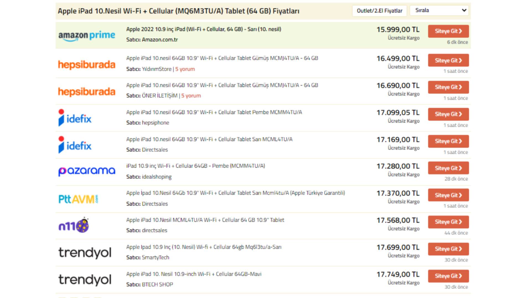The width and height of the screenshot is (531, 298).
Task: Click the 17.749,00 TL price
Action: coord(398,274)
